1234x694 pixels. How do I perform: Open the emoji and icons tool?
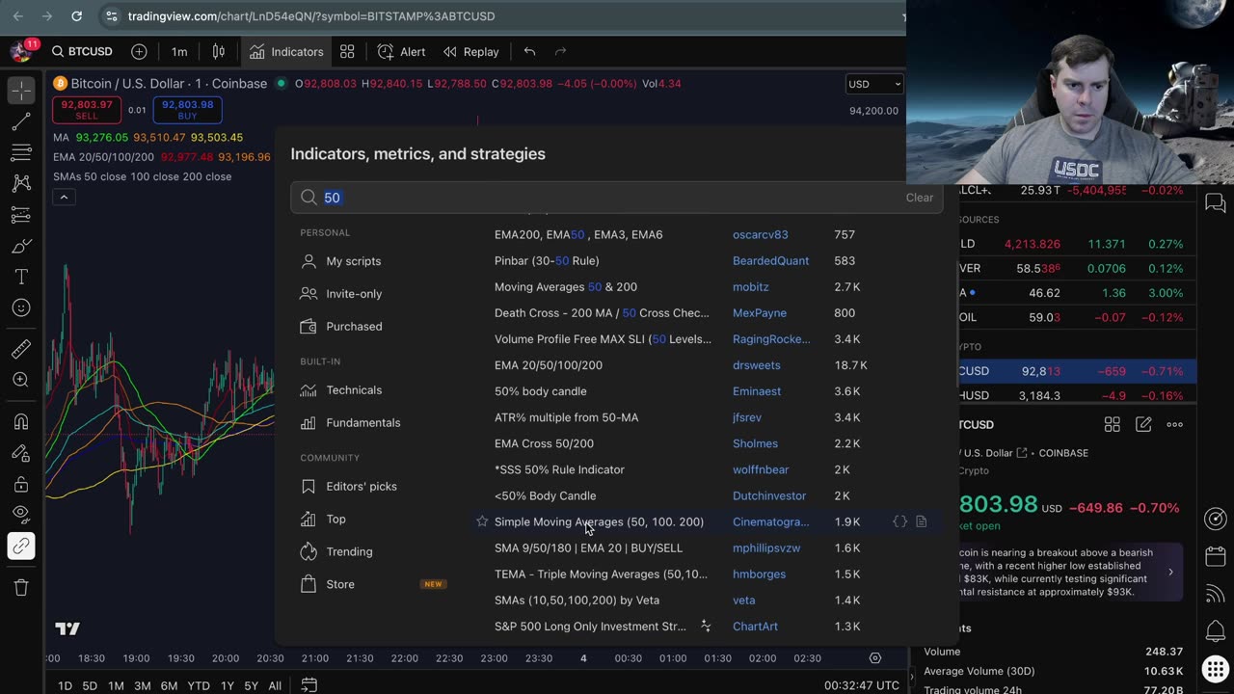point(21,307)
